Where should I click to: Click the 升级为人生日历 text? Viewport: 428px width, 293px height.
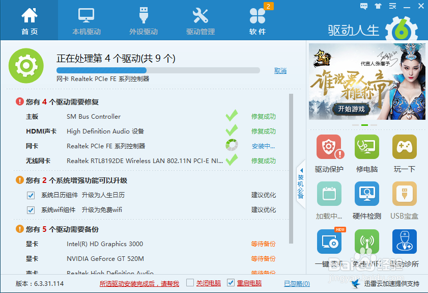click(x=103, y=195)
